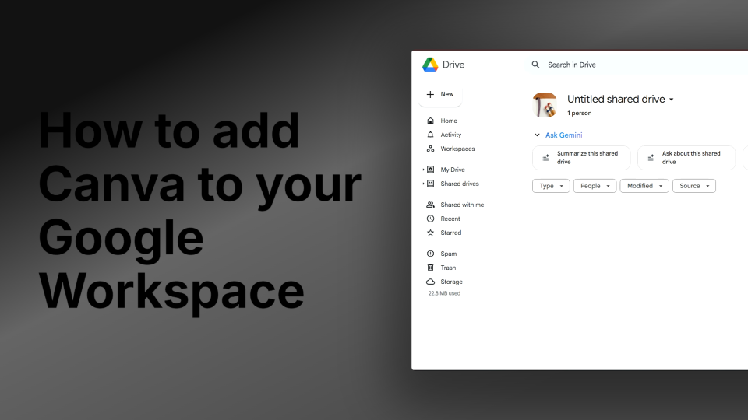
Task: Click the Starred star icon
Action: coord(430,233)
